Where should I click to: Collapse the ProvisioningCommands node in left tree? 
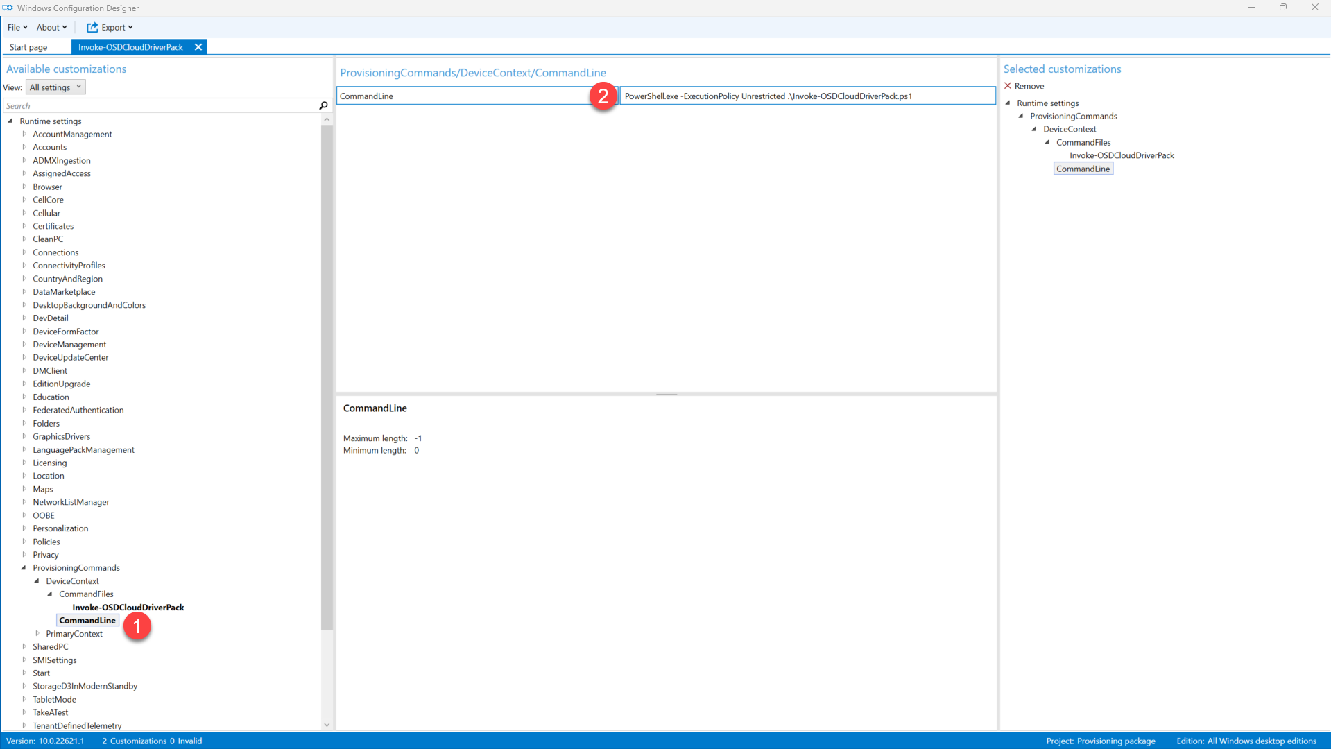tap(24, 567)
